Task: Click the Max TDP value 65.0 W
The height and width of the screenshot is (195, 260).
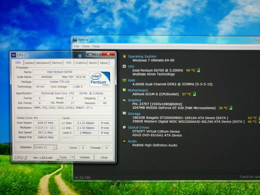Action: pos(81,77)
